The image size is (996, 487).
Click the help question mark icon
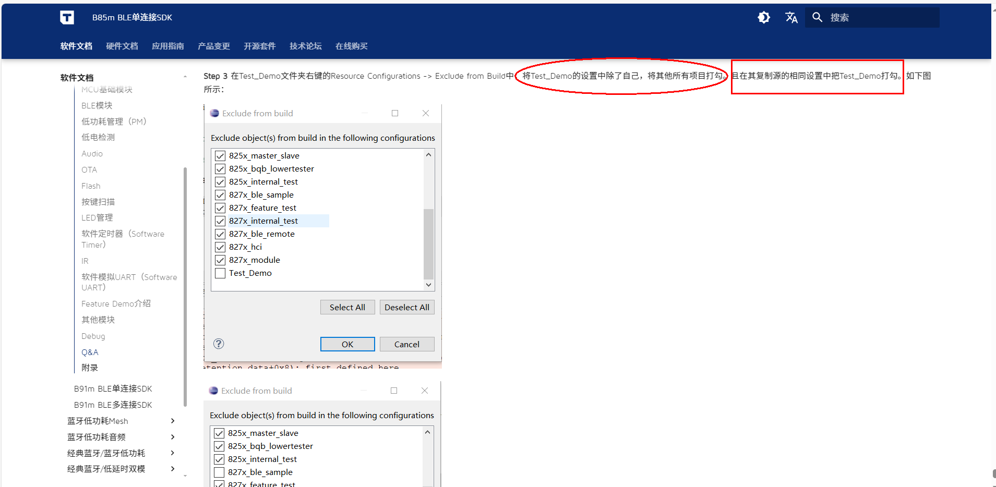pyautogui.click(x=219, y=344)
